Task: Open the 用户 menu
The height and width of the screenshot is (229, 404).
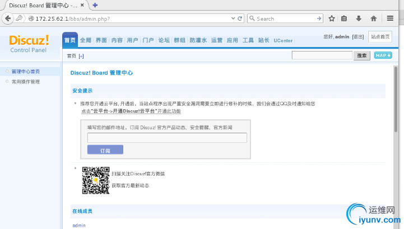Action: pyautogui.click(x=132, y=40)
